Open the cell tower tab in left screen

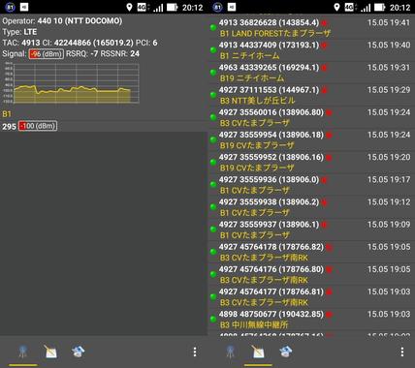(x=23, y=352)
